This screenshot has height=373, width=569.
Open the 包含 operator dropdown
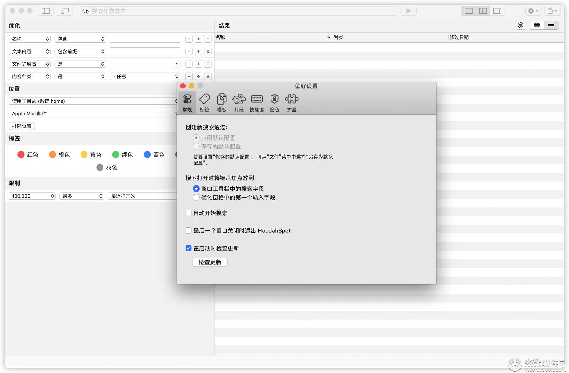80,39
